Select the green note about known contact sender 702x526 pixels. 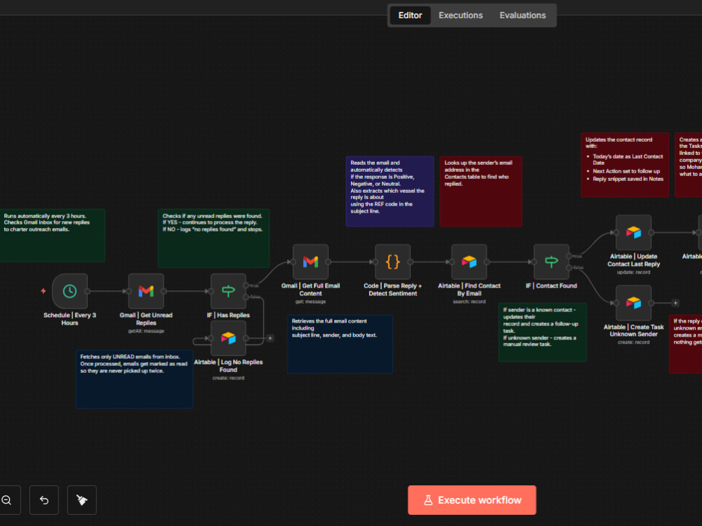[x=543, y=332]
